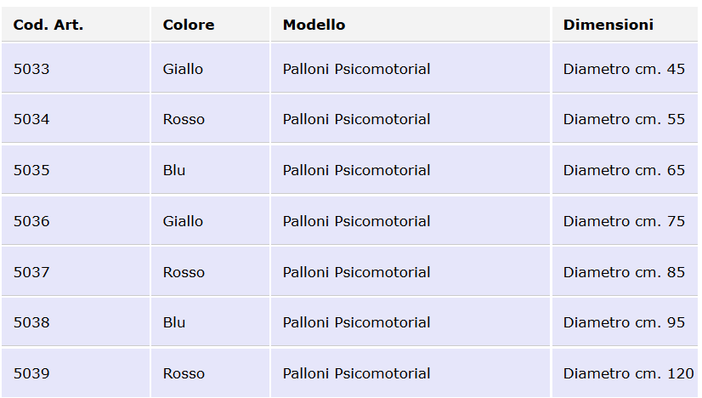Click Palloni Psicomotorial in row 5037
This screenshot has height=398, width=702.
click(x=357, y=272)
